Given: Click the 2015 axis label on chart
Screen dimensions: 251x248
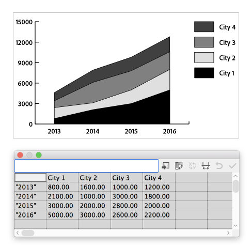Looking at the screenshot, I should (131, 131).
